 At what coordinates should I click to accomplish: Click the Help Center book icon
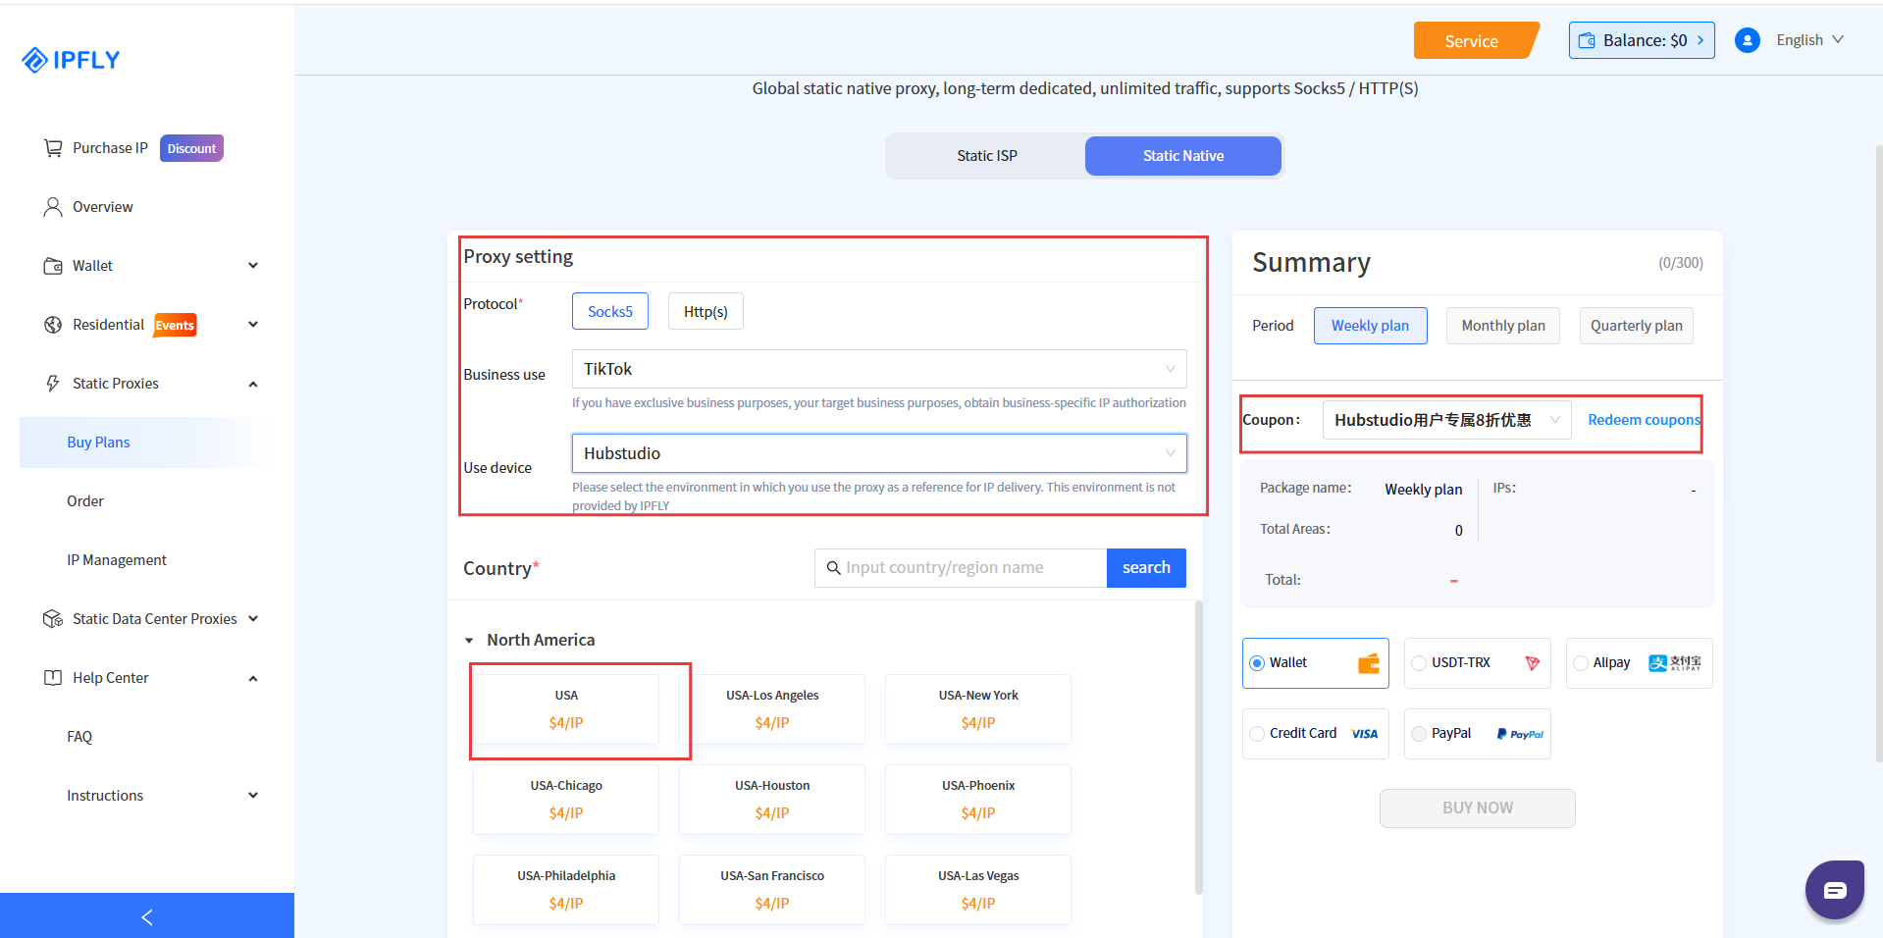click(53, 678)
